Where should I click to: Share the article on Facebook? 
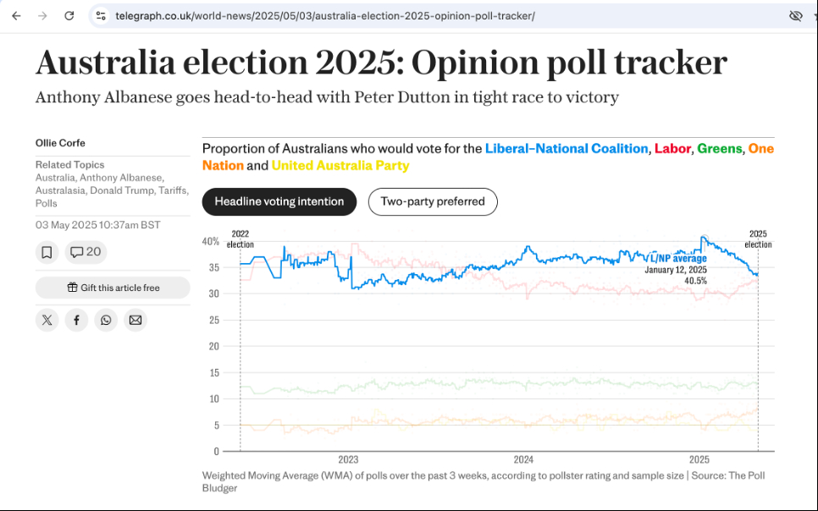pos(76,320)
